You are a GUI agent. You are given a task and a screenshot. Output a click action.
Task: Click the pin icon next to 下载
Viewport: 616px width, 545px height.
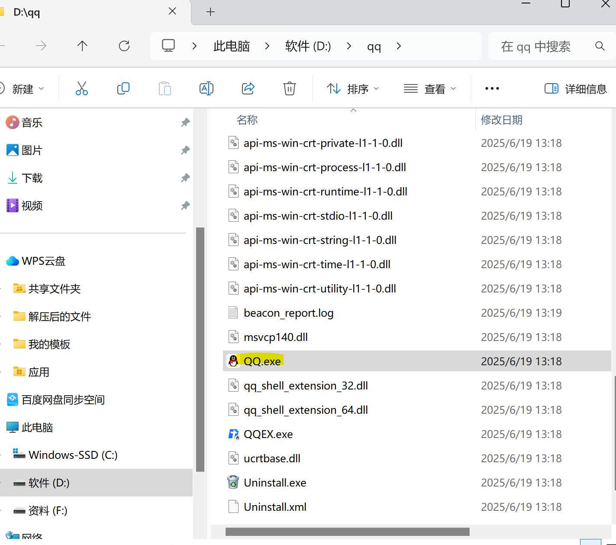click(185, 178)
